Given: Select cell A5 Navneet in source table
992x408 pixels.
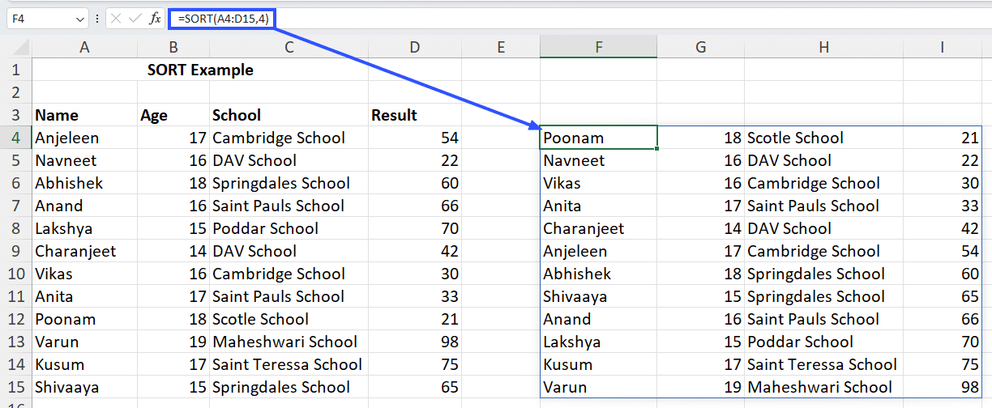Looking at the screenshot, I should 84,160.
